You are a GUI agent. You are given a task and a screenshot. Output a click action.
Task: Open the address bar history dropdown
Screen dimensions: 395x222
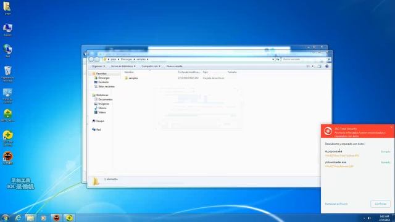273,59
